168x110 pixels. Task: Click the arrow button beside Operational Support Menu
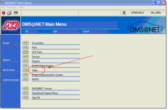pyautogui.click(x=26, y=93)
